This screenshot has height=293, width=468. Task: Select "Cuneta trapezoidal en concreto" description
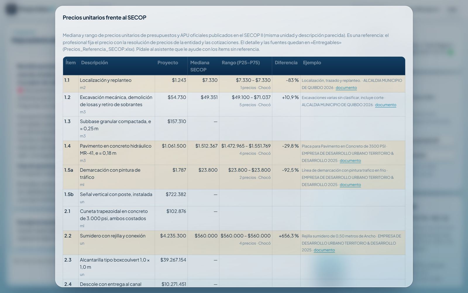(114, 215)
